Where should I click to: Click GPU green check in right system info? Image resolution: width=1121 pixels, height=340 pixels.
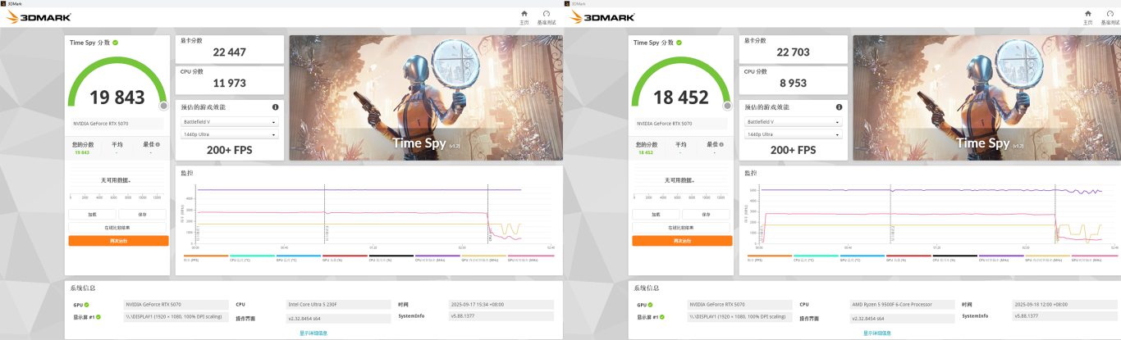[x=652, y=304]
